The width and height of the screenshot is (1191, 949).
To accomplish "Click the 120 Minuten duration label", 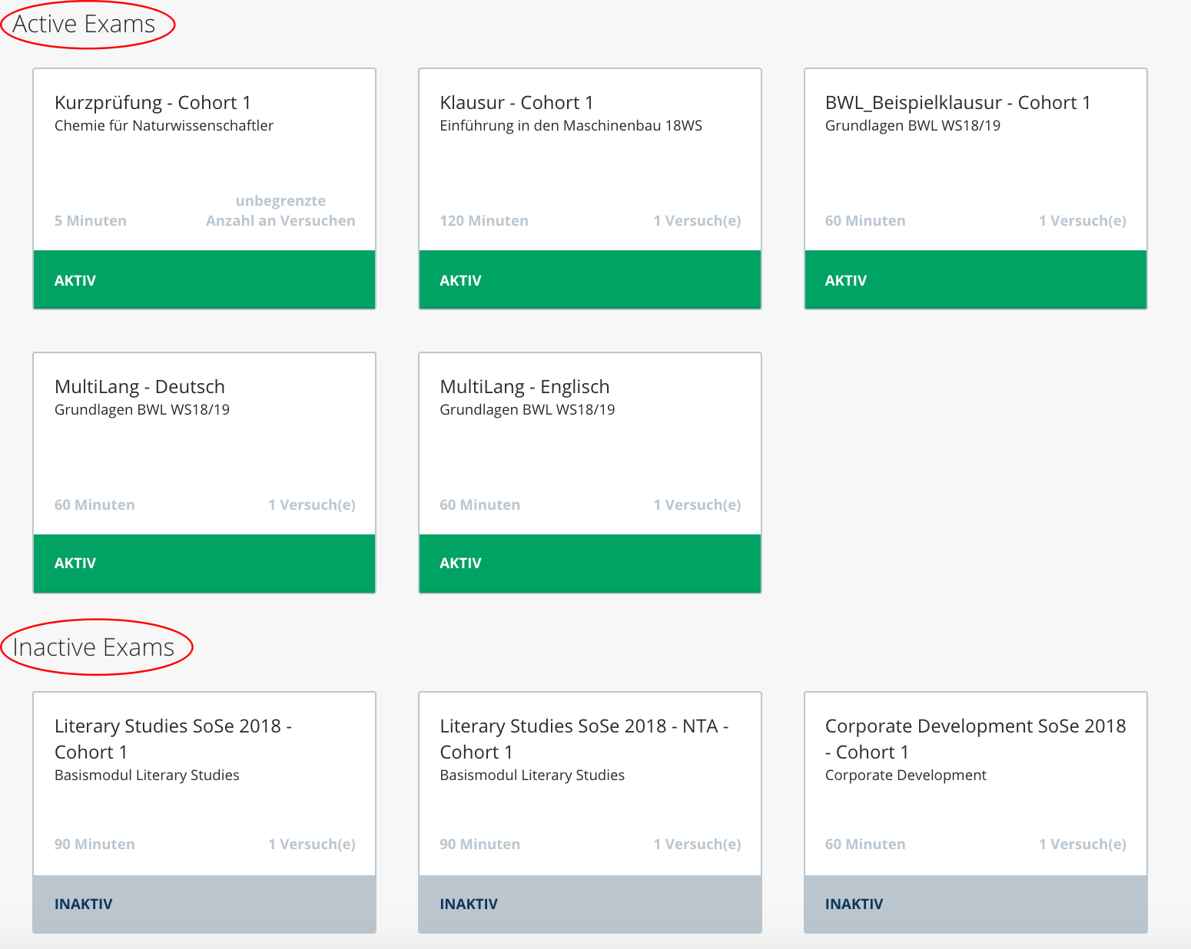I will pos(484,221).
